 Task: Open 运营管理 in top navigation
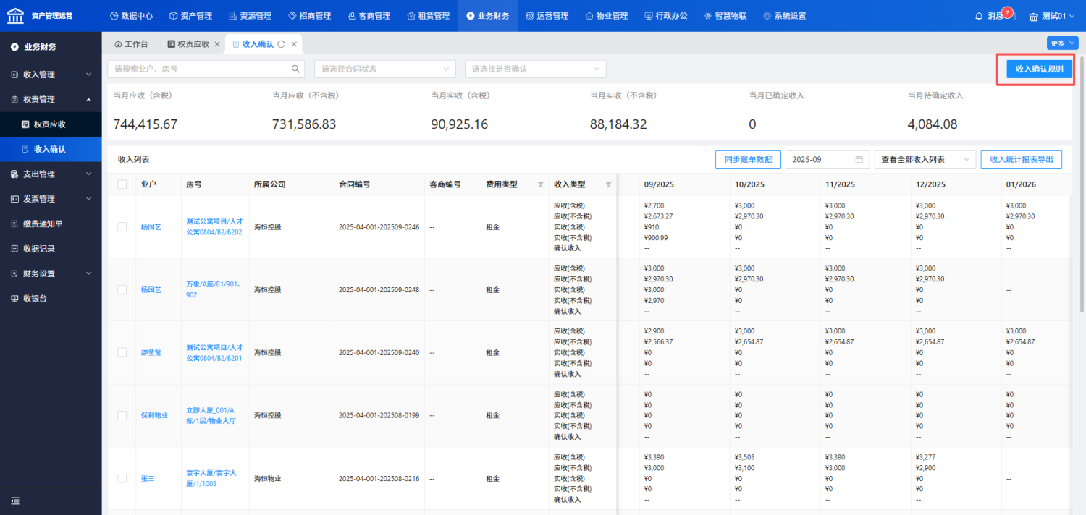(547, 16)
